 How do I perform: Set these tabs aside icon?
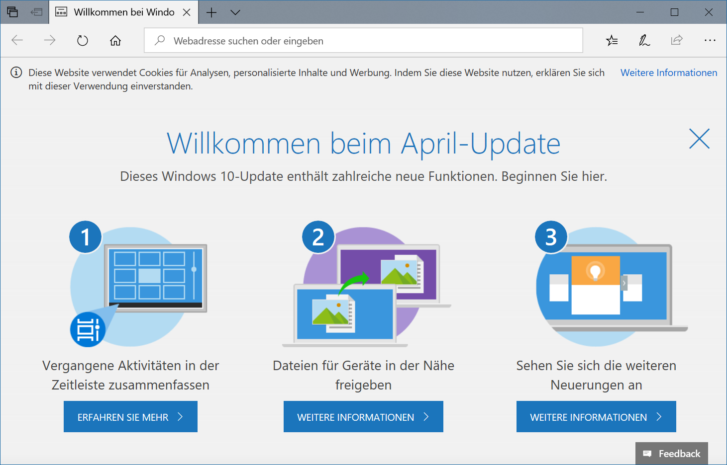[x=36, y=12]
